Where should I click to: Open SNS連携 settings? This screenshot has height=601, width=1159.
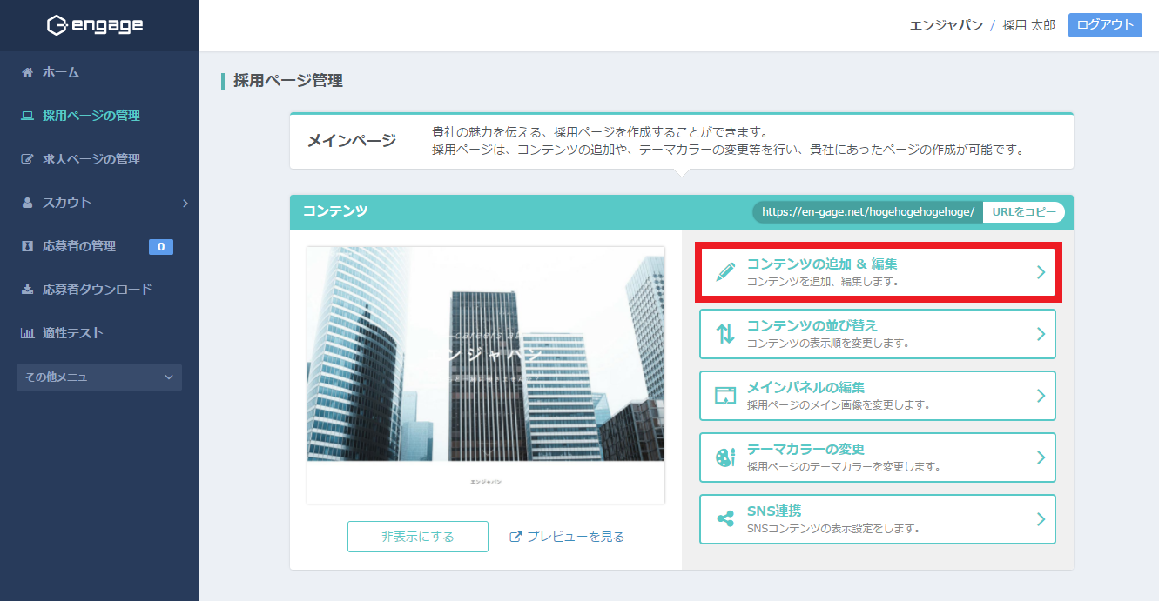[878, 519]
